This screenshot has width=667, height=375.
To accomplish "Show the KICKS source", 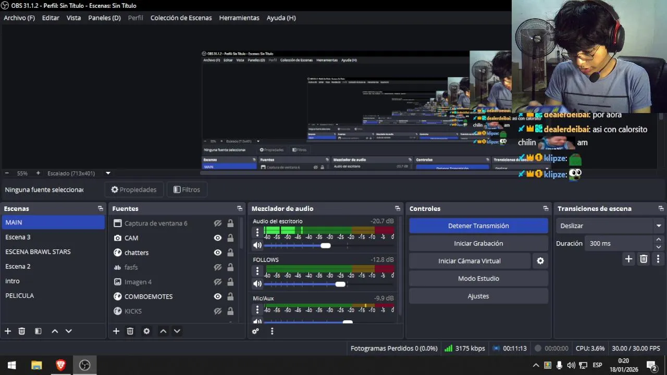I will pos(218,311).
